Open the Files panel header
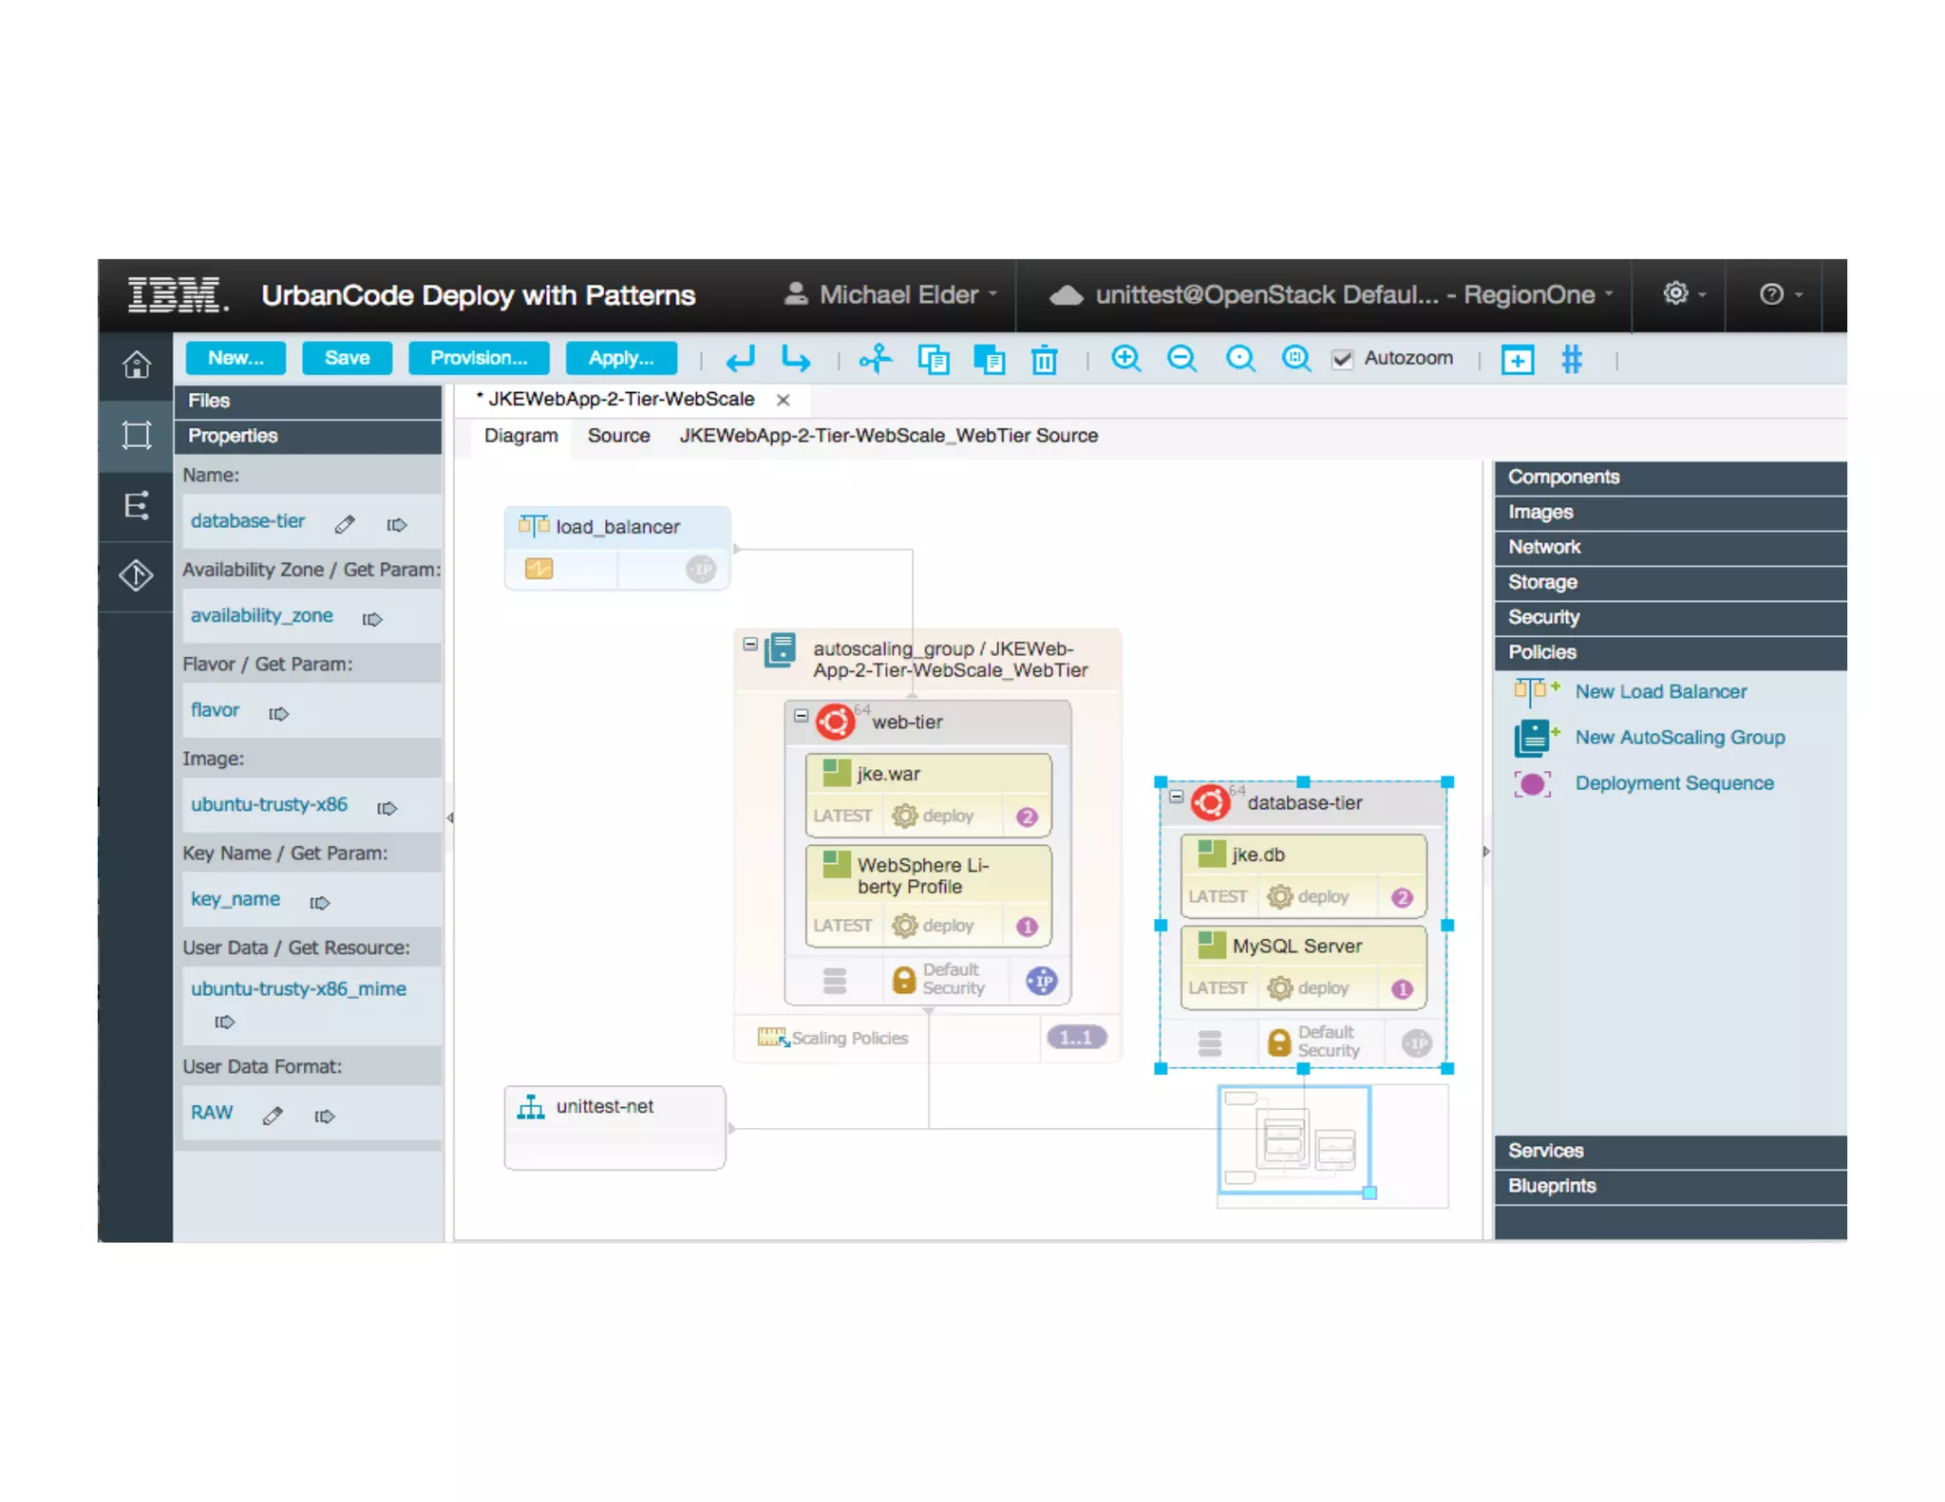 [308, 401]
